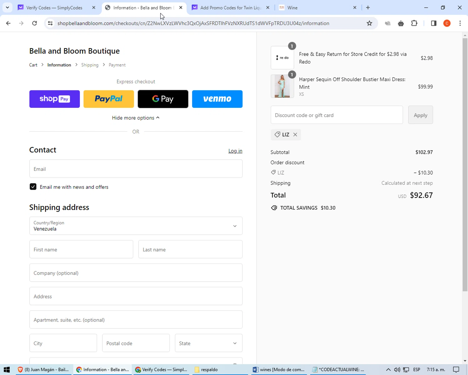Open the State dropdown
The image size is (468, 375).
pyautogui.click(x=208, y=343)
